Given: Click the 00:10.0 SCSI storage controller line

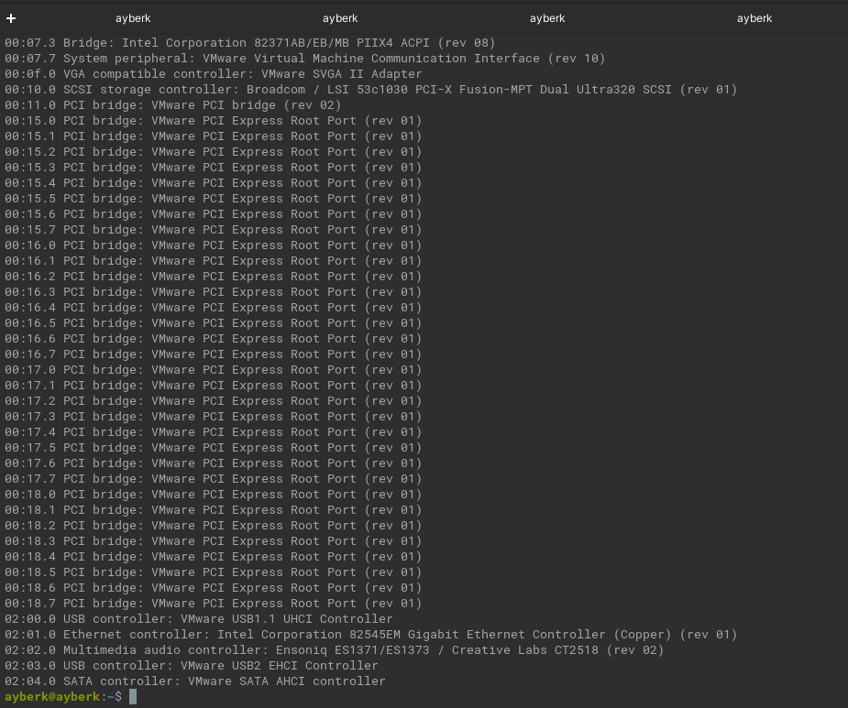Looking at the screenshot, I should pos(371,90).
